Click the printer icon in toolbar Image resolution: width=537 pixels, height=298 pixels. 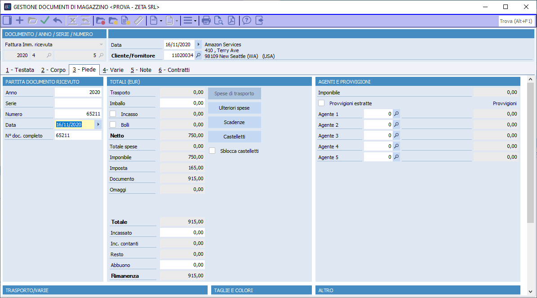(206, 21)
